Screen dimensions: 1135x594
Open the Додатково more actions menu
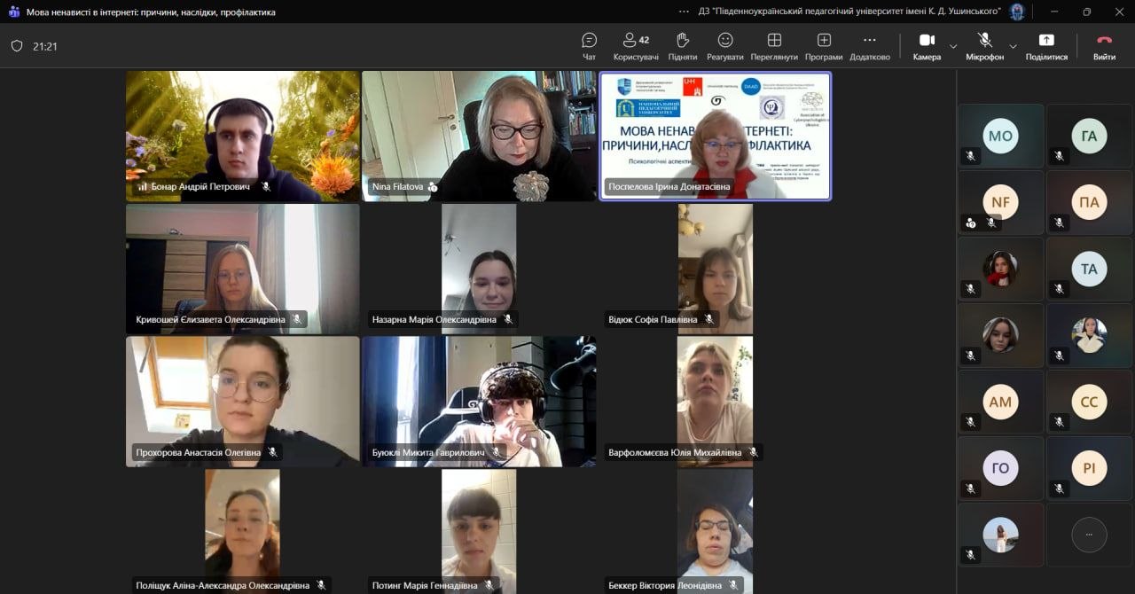point(869,46)
